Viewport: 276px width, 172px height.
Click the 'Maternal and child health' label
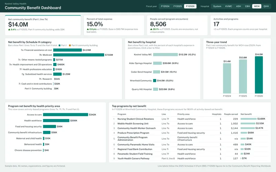click(x=29, y=139)
